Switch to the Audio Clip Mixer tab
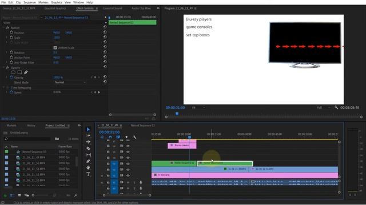Viewport: 366px width, 205px height. pos(141,8)
